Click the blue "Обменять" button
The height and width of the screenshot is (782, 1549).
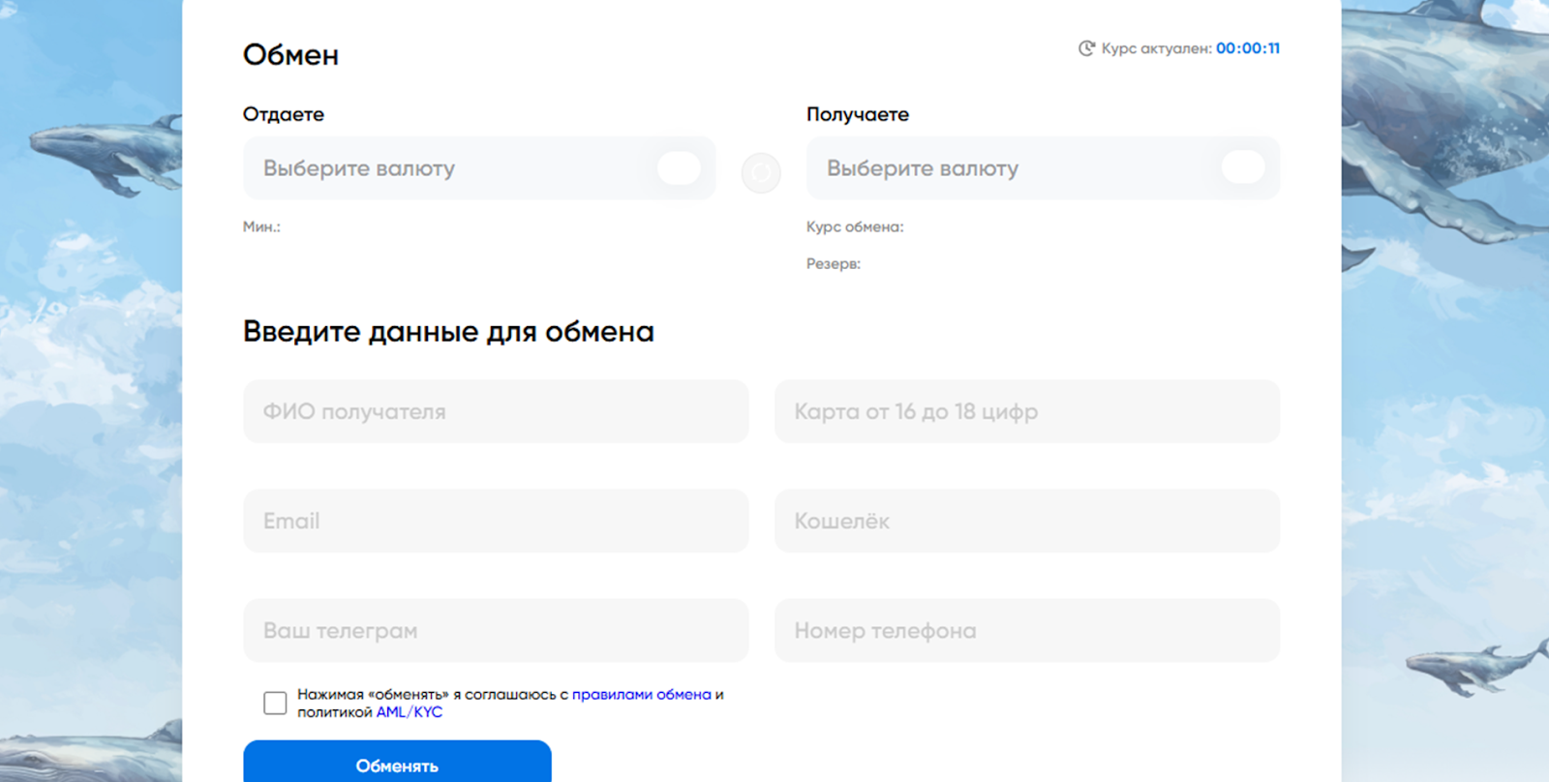(397, 762)
